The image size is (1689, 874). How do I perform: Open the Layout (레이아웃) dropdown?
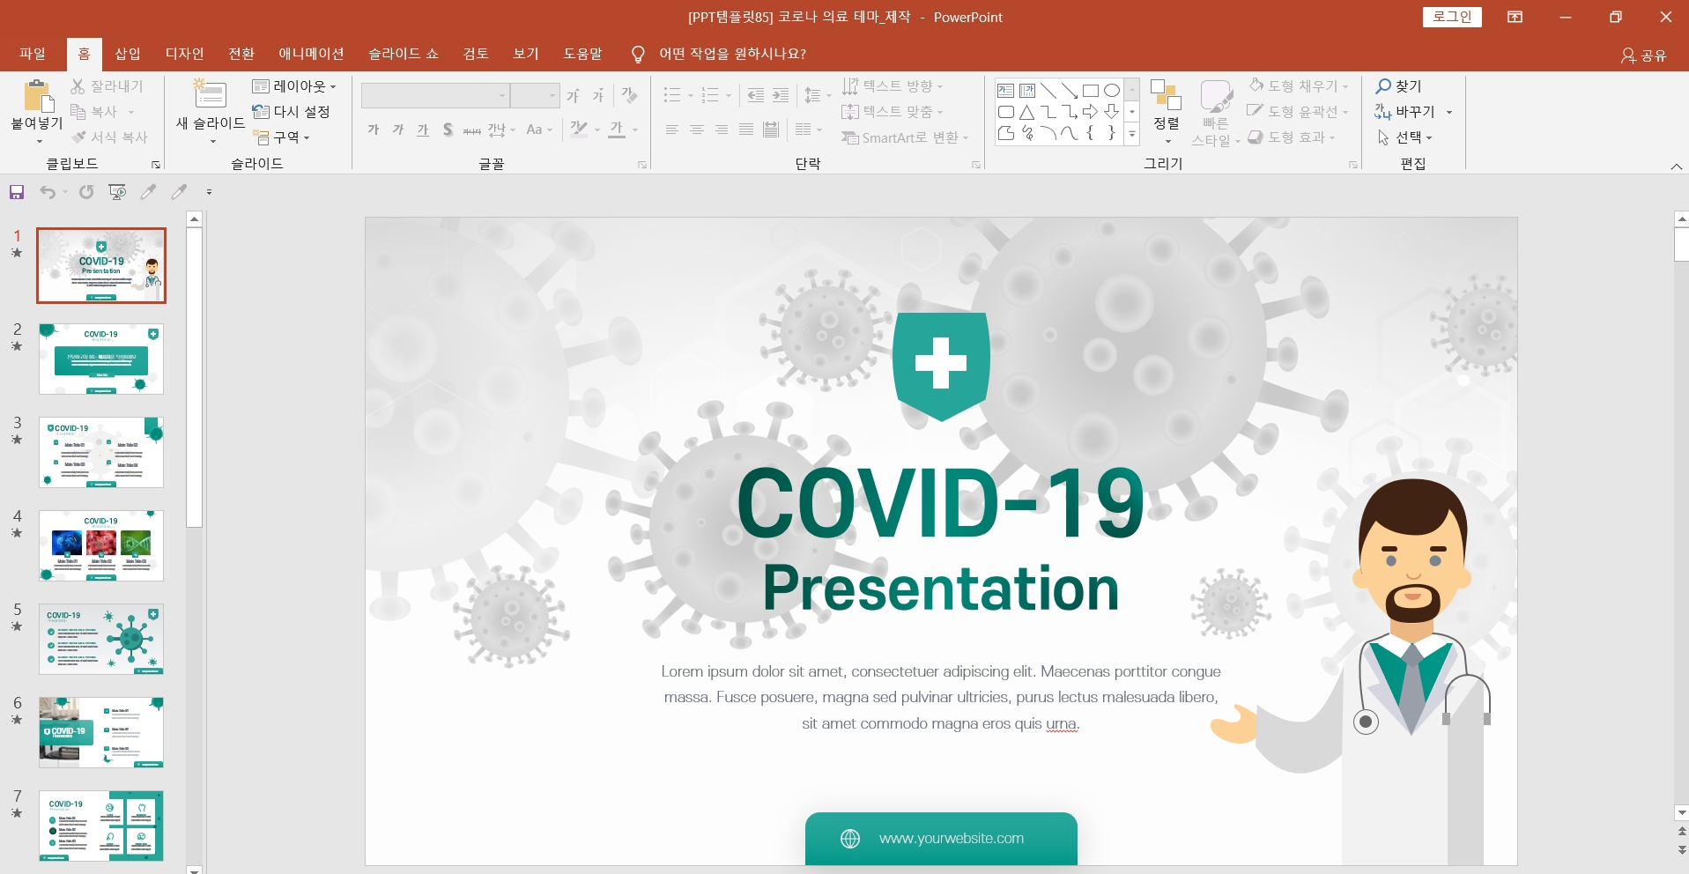click(x=294, y=85)
